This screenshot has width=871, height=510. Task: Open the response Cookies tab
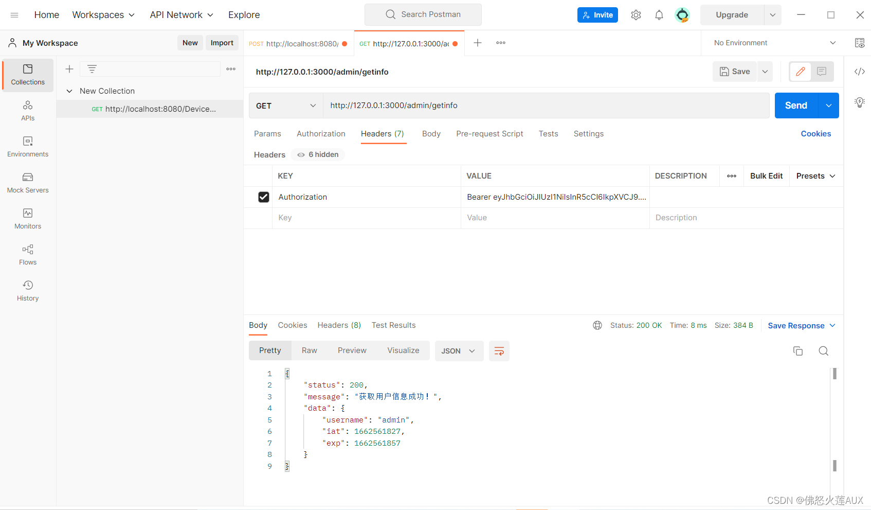click(293, 325)
